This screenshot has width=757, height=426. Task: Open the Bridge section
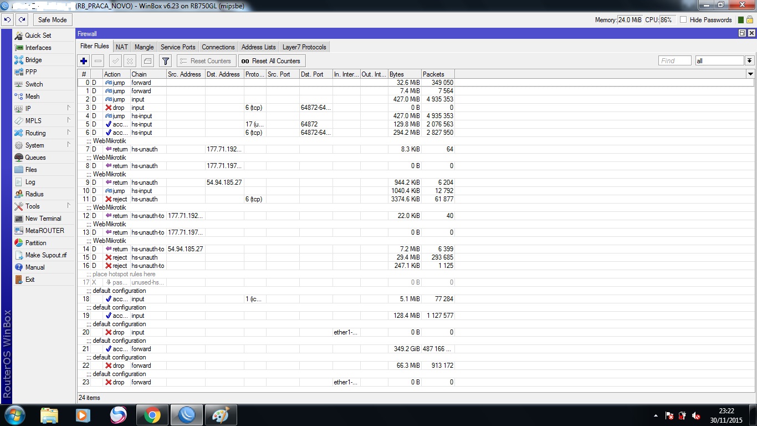click(x=44, y=60)
